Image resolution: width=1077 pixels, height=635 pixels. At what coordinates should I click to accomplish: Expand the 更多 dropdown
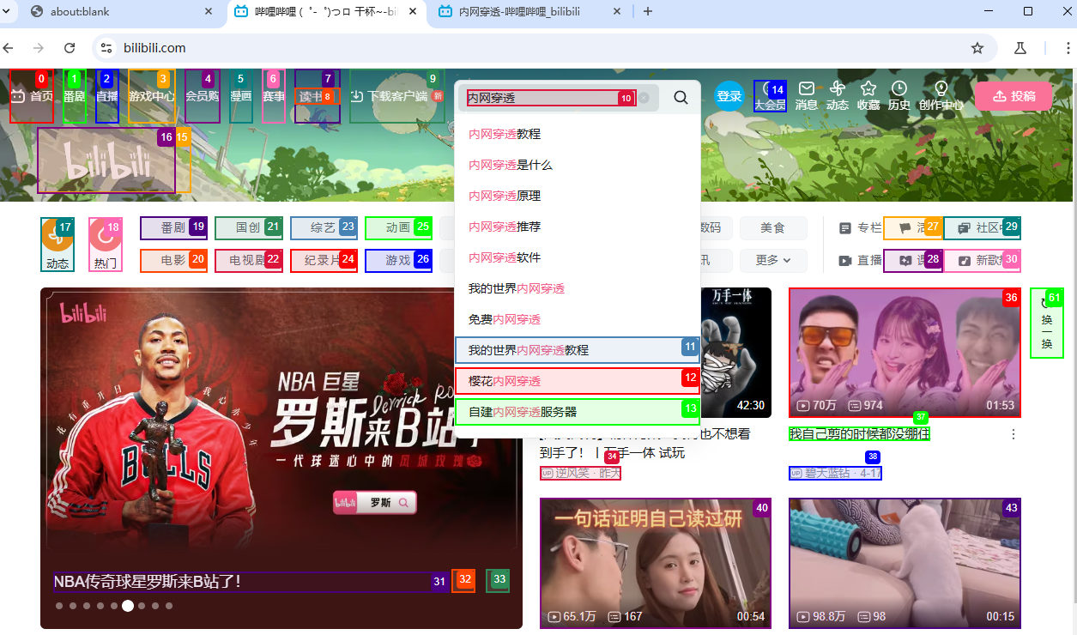tap(772, 259)
